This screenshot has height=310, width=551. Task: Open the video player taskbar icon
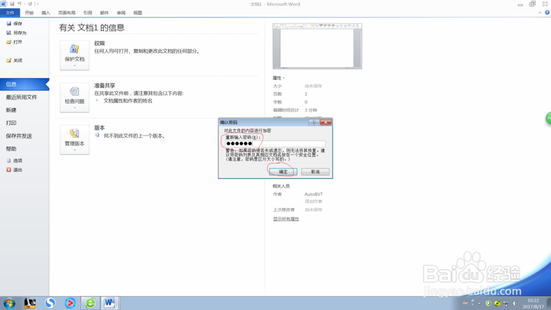tap(70, 303)
